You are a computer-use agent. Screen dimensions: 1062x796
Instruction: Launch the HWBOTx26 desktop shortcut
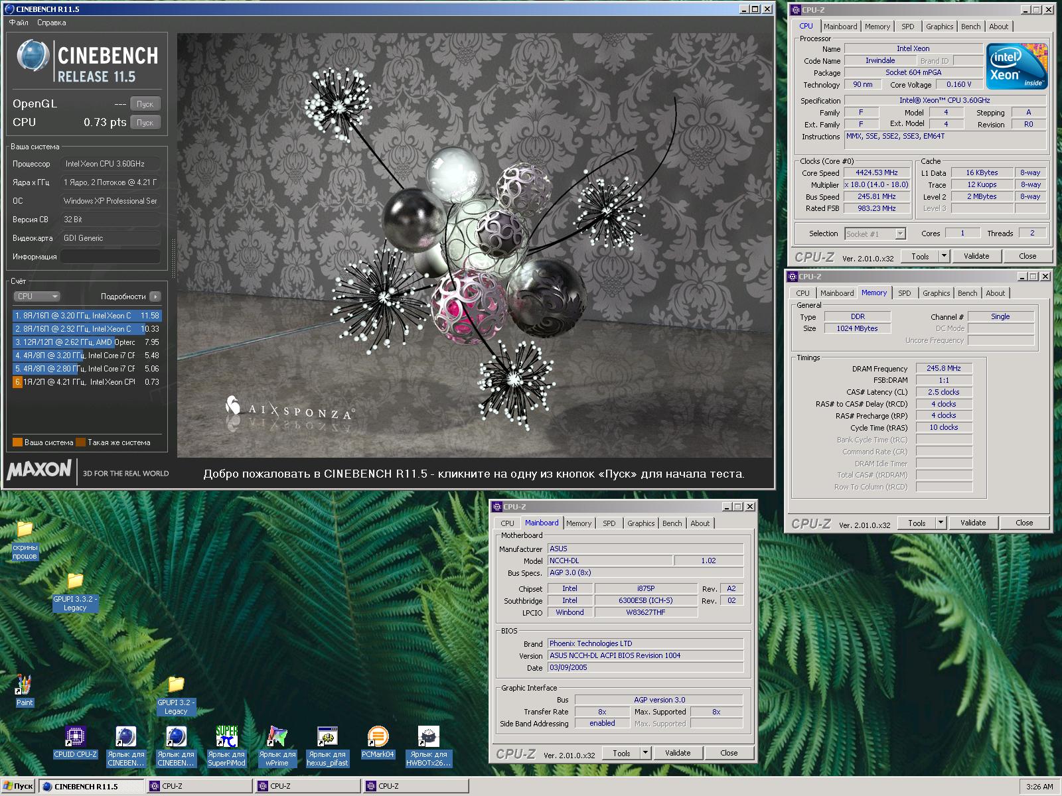pyautogui.click(x=429, y=746)
